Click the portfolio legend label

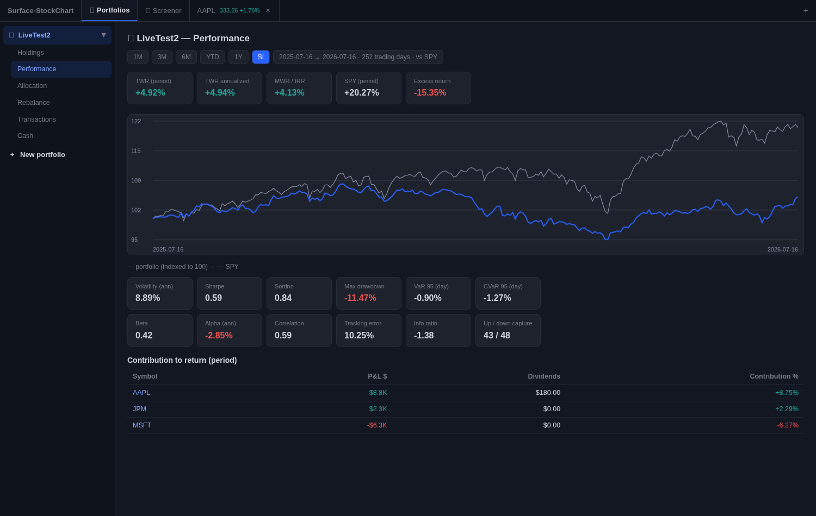point(168,267)
